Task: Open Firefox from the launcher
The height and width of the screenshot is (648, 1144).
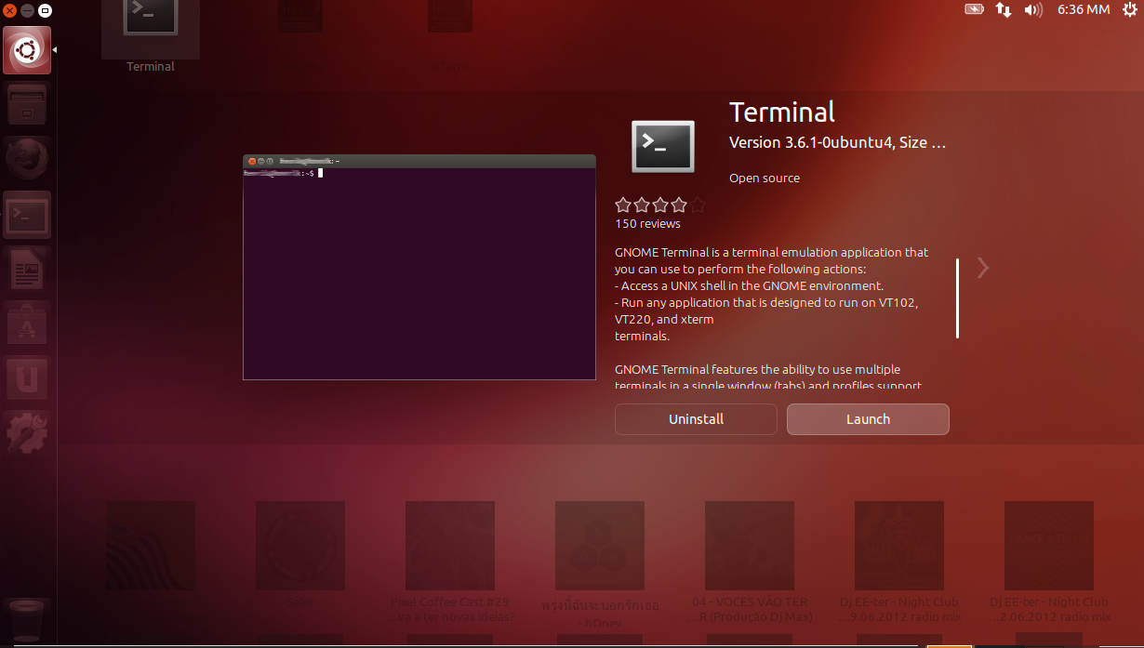Action: [28, 158]
